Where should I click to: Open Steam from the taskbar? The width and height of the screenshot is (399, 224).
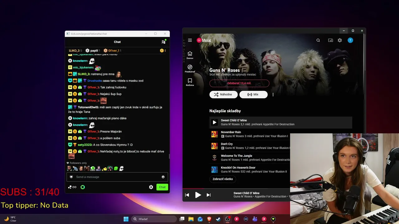[218, 219]
